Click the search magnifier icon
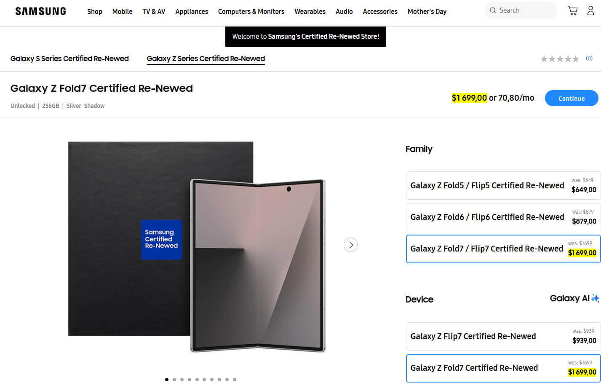This screenshot has width=601, height=388. (x=493, y=10)
